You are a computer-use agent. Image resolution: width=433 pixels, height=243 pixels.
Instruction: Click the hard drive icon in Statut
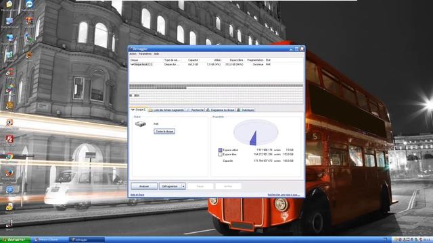pos(141,124)
